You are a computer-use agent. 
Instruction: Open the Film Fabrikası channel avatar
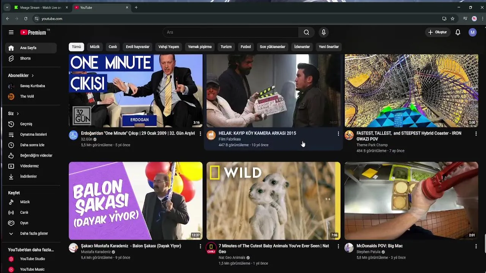point(211,135)
